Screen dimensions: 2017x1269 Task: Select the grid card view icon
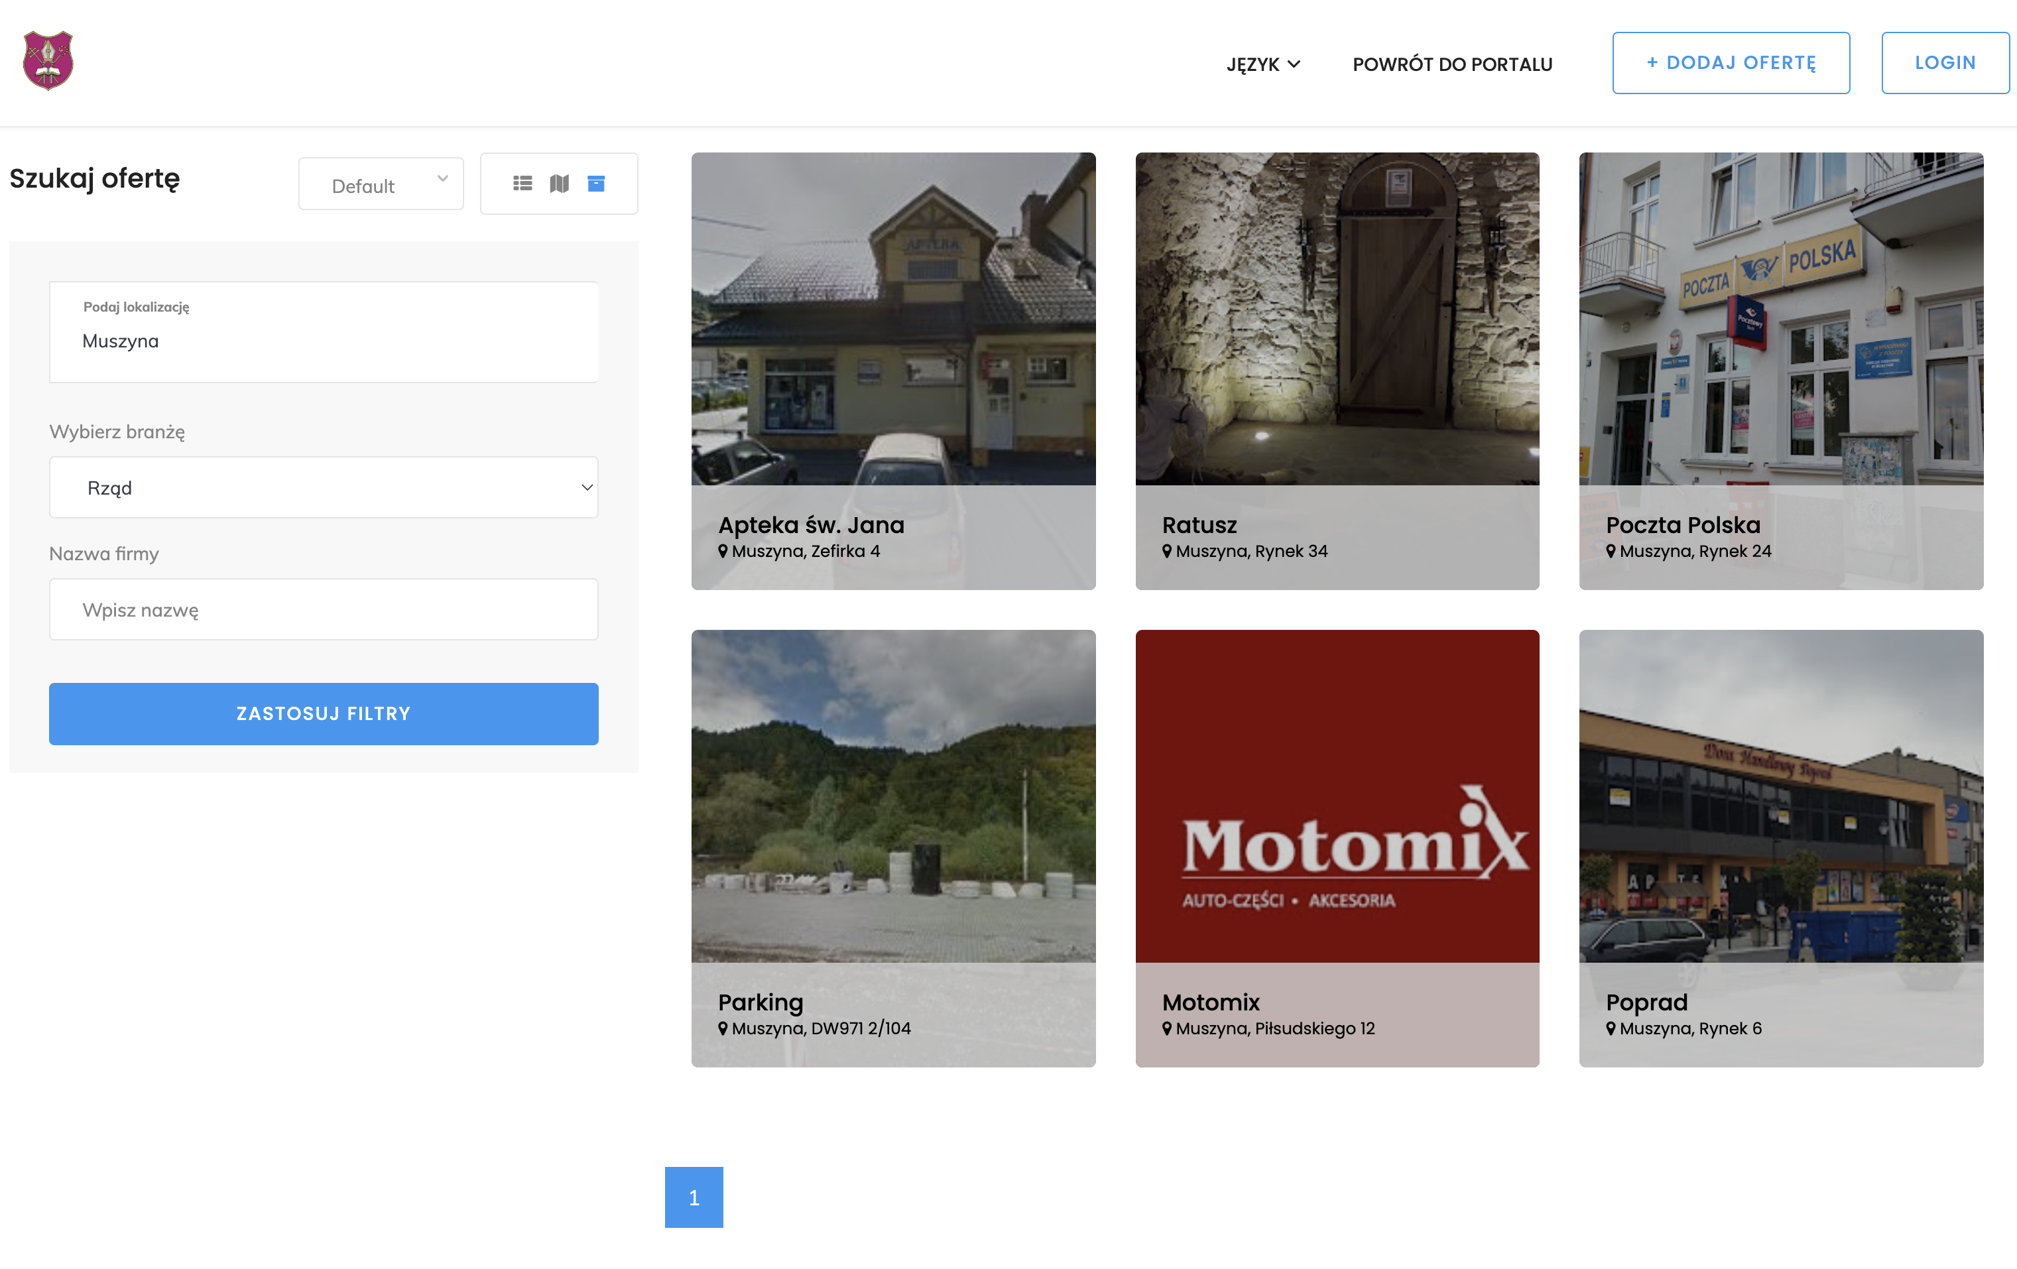click(595, 182)
